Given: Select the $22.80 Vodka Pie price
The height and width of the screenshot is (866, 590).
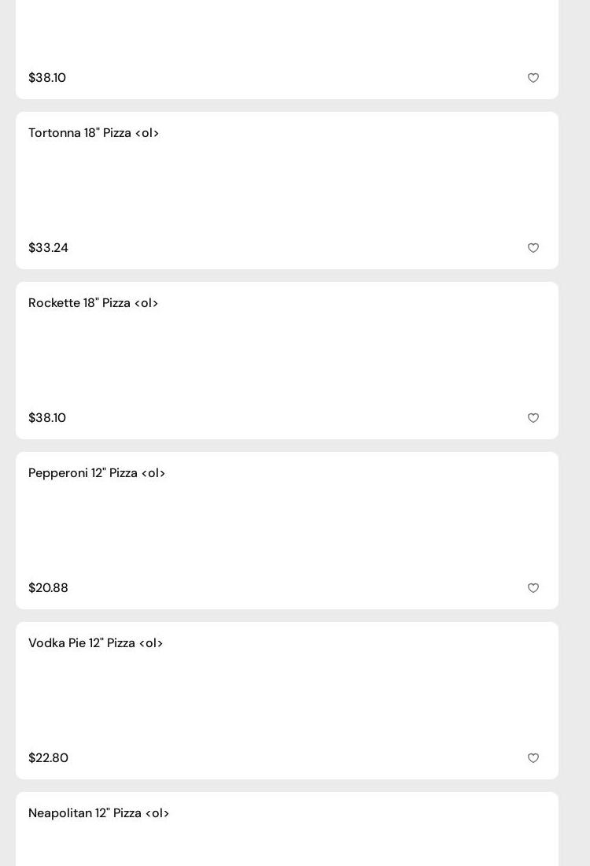Looking at the screenshot, I should coord(48,758).
